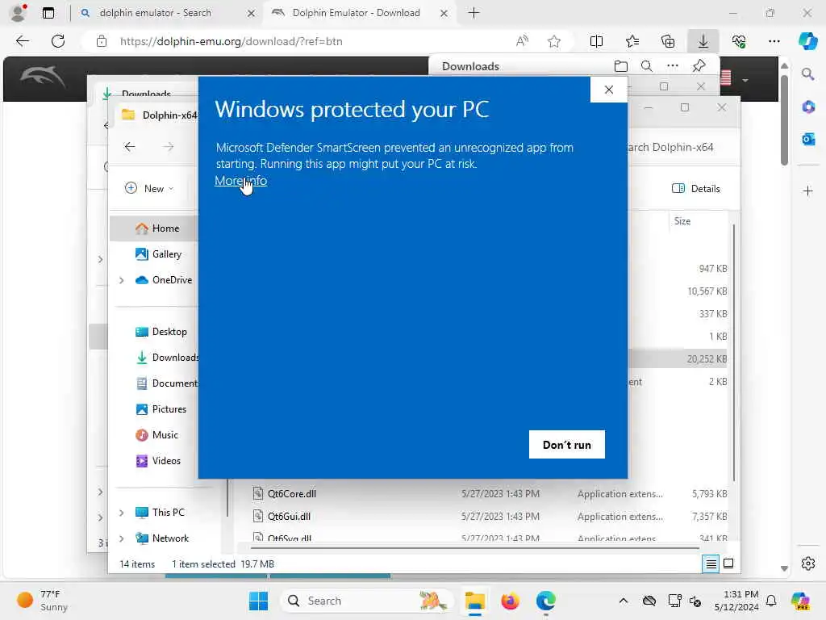The height and width of the screenshot is (620, 826).
Task: Pin the Downloads panel
Action: click(699, 66)
